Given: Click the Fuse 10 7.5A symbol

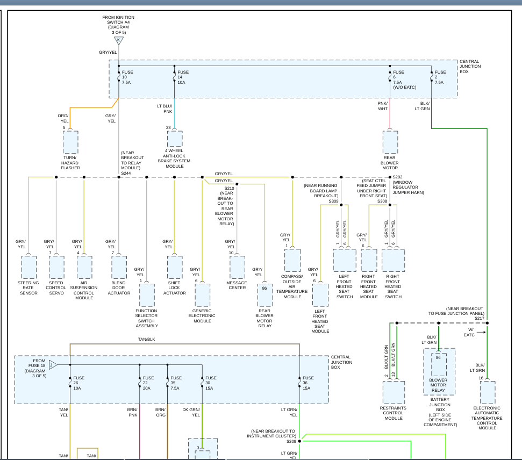Looking at the screenshot, I should [119, 76].
